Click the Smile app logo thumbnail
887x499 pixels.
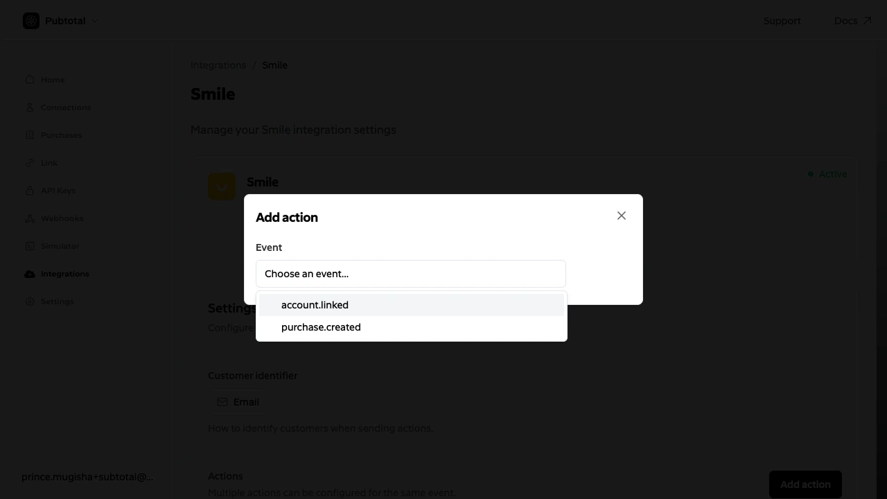222,186
